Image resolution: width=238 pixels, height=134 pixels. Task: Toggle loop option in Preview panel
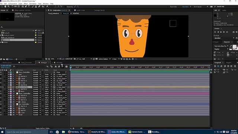click(234, 32)
